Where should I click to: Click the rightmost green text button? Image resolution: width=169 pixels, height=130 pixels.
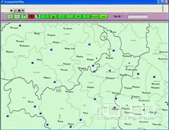[103, 17]
